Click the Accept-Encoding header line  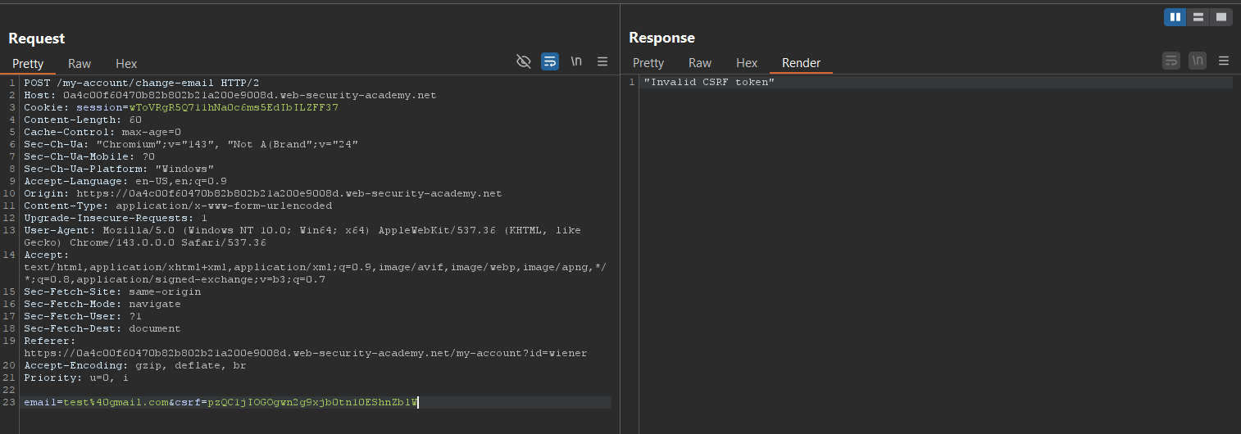pos(135,365)
